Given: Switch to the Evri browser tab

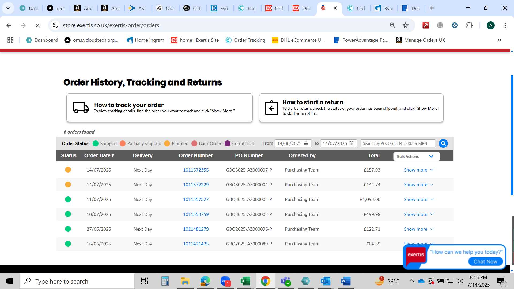Looking at the screenshot, I should point(220,8).
